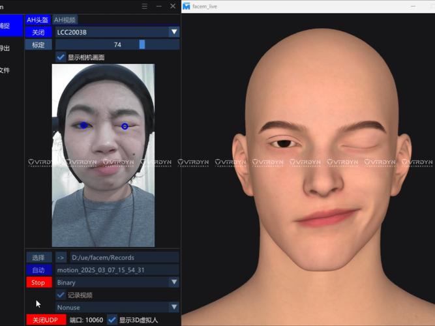Viewport: 435px width, 326px height.
Task: Click the 关闭UDP button
Action: pyautogui.click(x=46, y=320)
